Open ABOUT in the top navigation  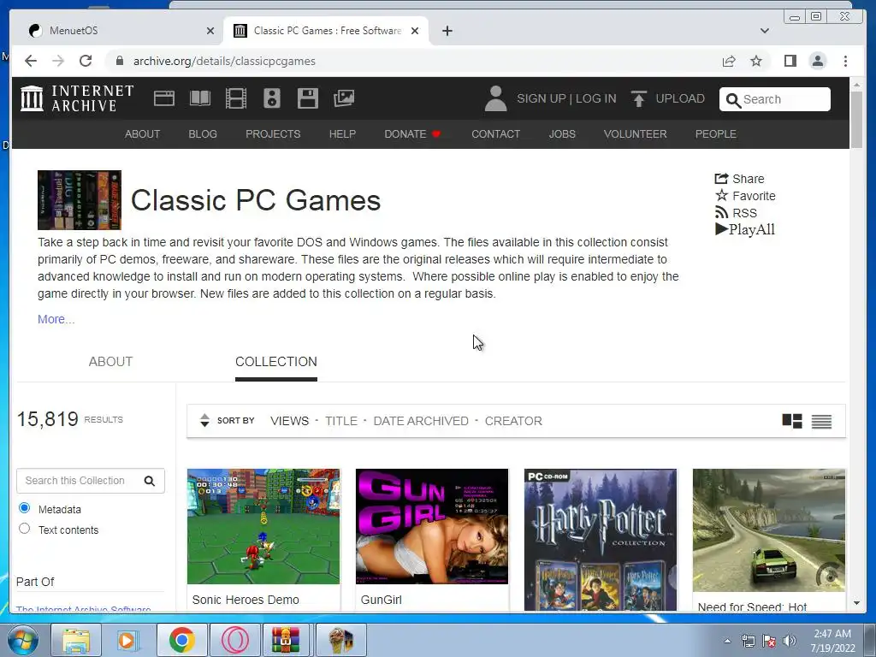pyautogui.click(x=143, y=134)
